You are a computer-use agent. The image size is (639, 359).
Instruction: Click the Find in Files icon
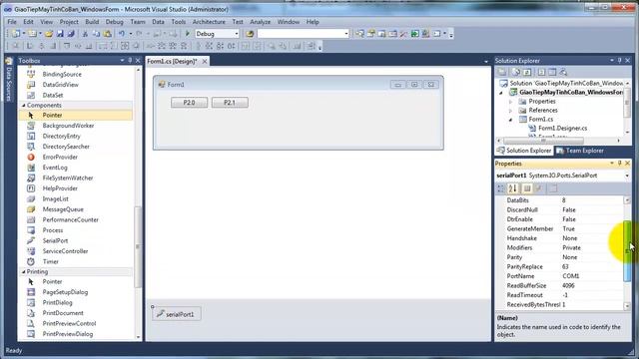(x=250, y=33)
